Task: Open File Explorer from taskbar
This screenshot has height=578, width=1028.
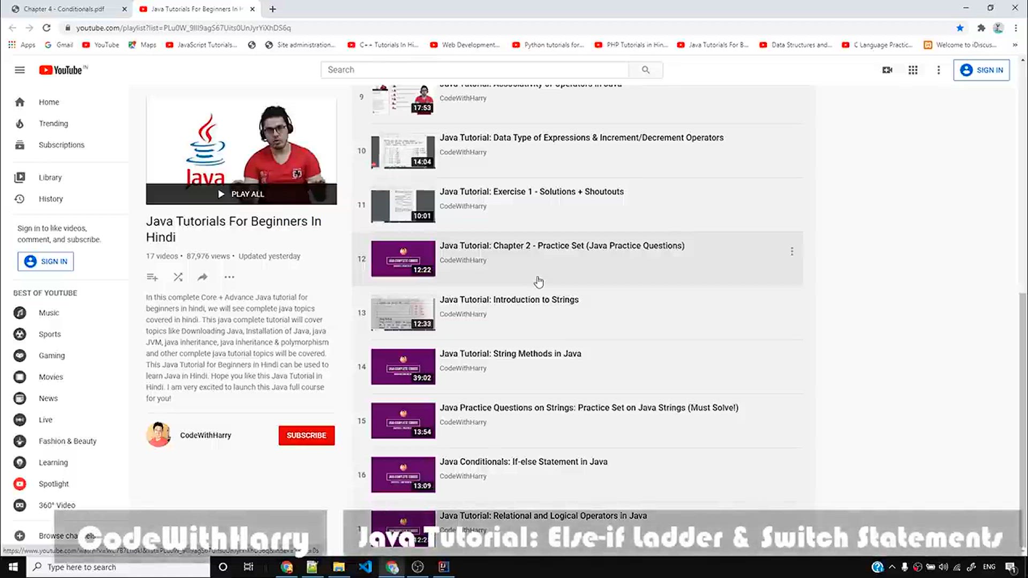Action: click(x=338, y=567)
